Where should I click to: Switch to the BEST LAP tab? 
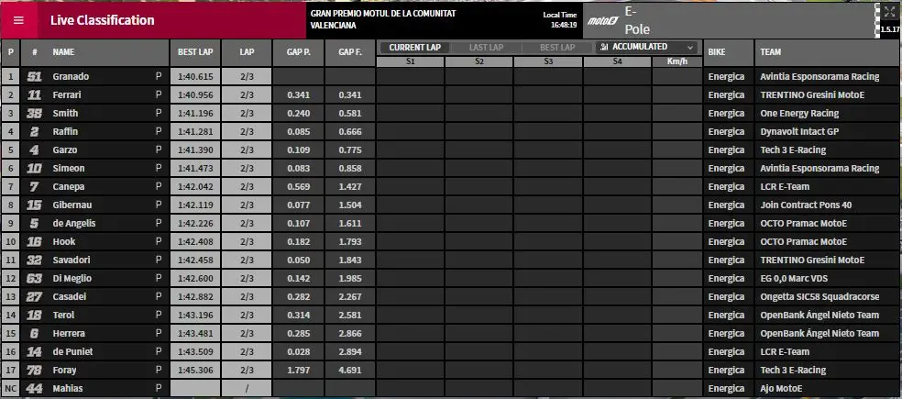[556, 48]
